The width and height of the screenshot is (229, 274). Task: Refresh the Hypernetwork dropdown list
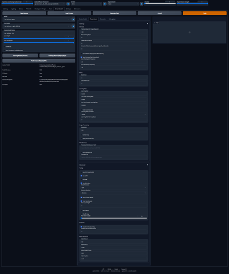[x=141, y=4]
